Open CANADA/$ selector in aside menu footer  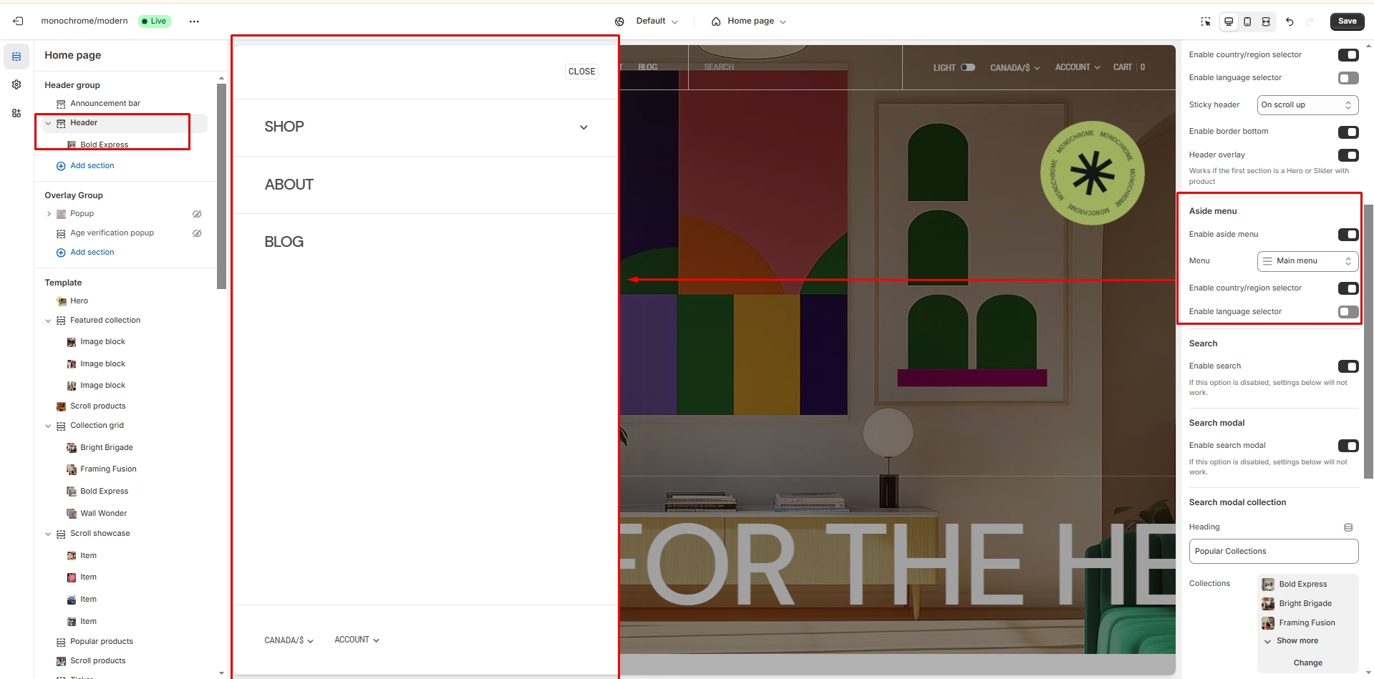[x=289, y=640]
